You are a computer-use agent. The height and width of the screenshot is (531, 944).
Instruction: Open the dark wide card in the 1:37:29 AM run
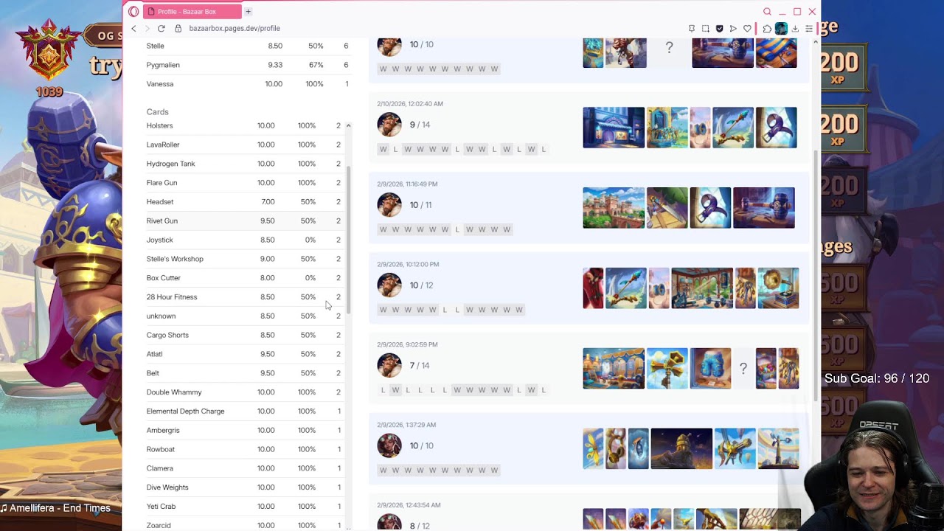pos(681,449)
